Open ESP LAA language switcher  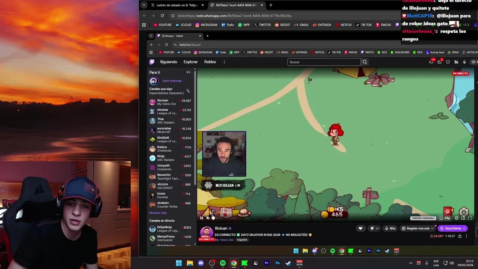(436, 263)
